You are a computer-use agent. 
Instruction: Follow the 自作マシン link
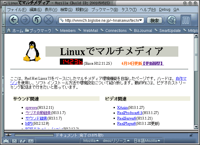(181, 78)
